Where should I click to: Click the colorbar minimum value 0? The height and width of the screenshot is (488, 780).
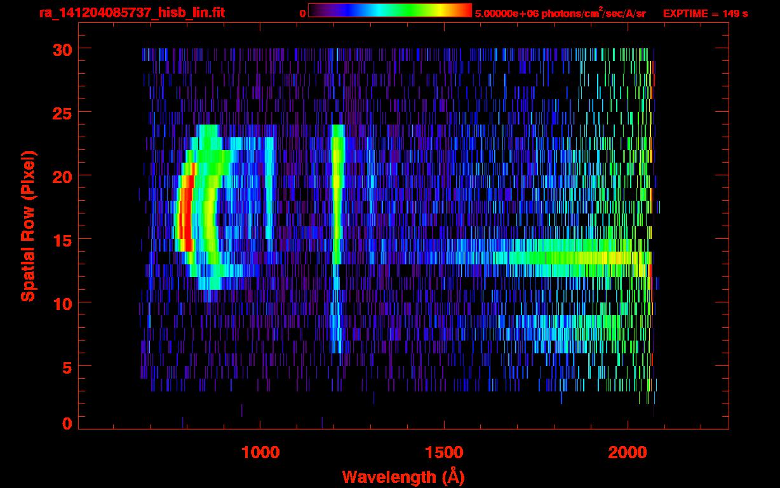pyautogui.click(x=302, y=13)
